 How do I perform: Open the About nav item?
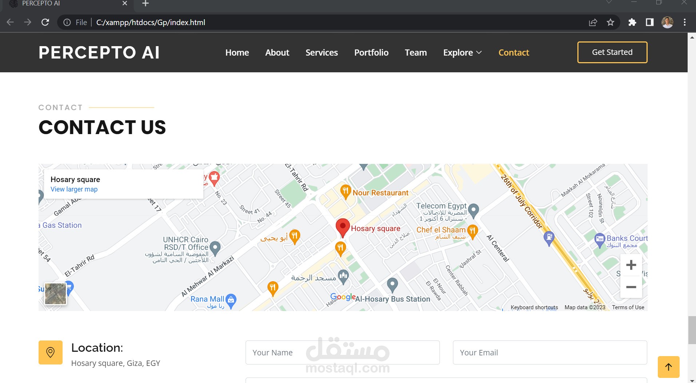[x=277, y=53]
